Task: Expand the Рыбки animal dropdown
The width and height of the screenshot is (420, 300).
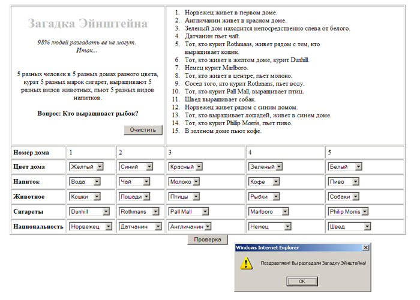Action: [x=266, y=196]
